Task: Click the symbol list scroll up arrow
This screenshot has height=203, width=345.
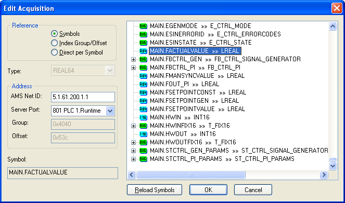Action: pyautogui.click(x=333, y=26)
